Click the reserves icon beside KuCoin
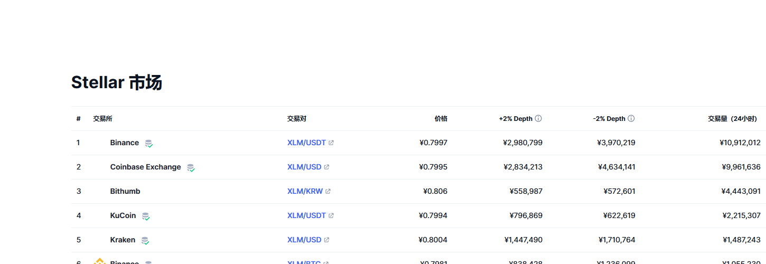This screenshot has width=766, height=264. 146,216
